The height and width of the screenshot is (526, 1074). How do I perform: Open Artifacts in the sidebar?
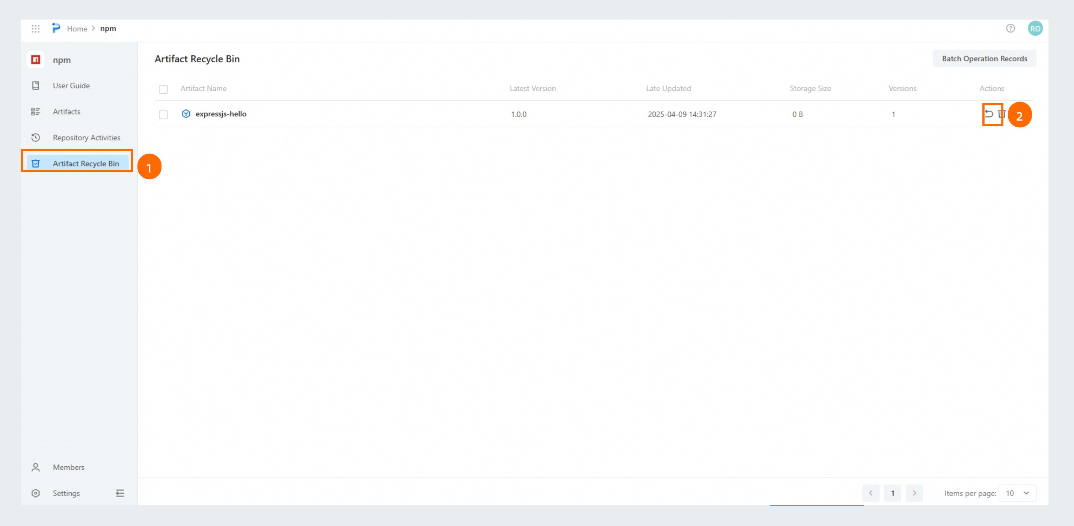[66, 111]
